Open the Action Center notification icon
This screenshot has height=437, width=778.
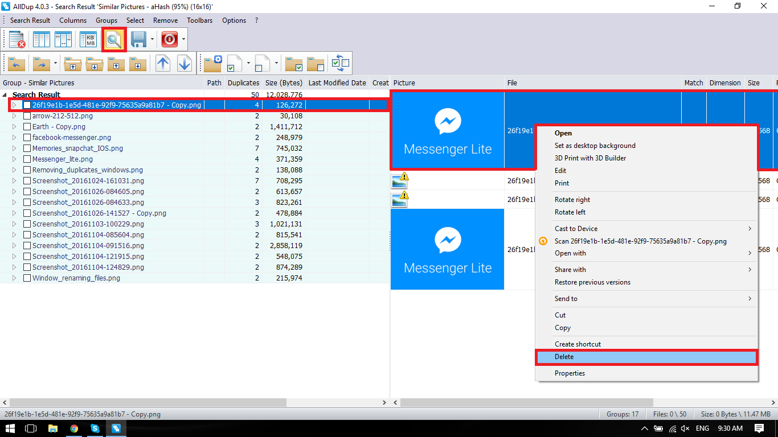coord(759,428)
